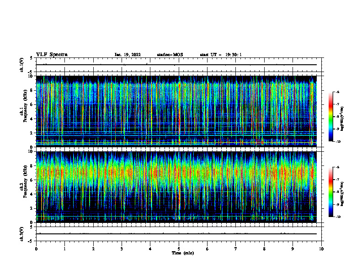Screen dimensions: 362x279
Task: Click the ch.1 spectrogram colorbar
Action: click(330, 117)
